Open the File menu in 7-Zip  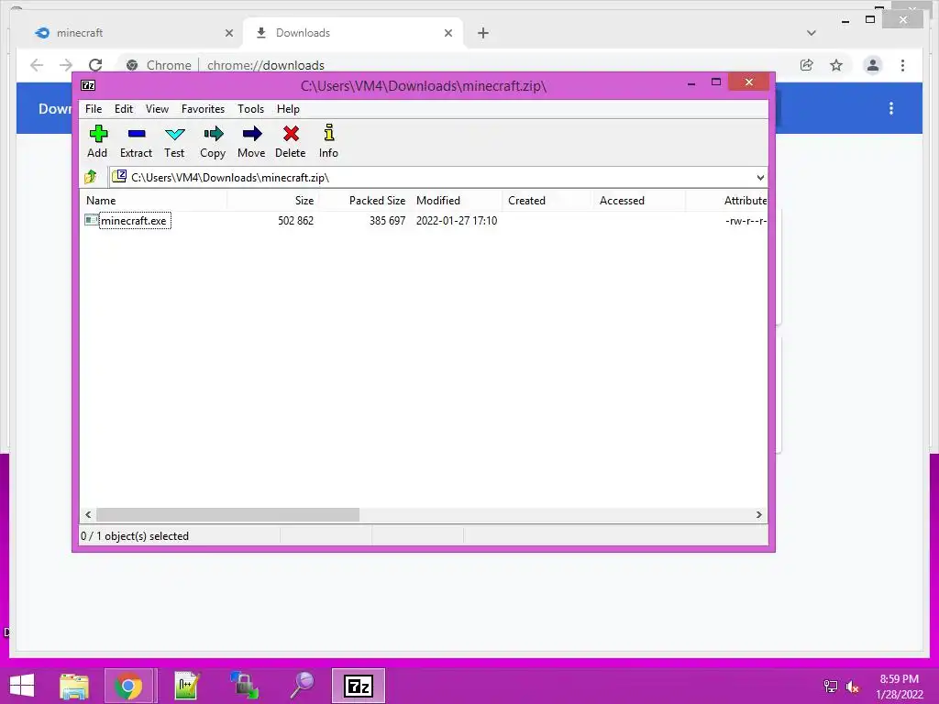click(94, 109)
